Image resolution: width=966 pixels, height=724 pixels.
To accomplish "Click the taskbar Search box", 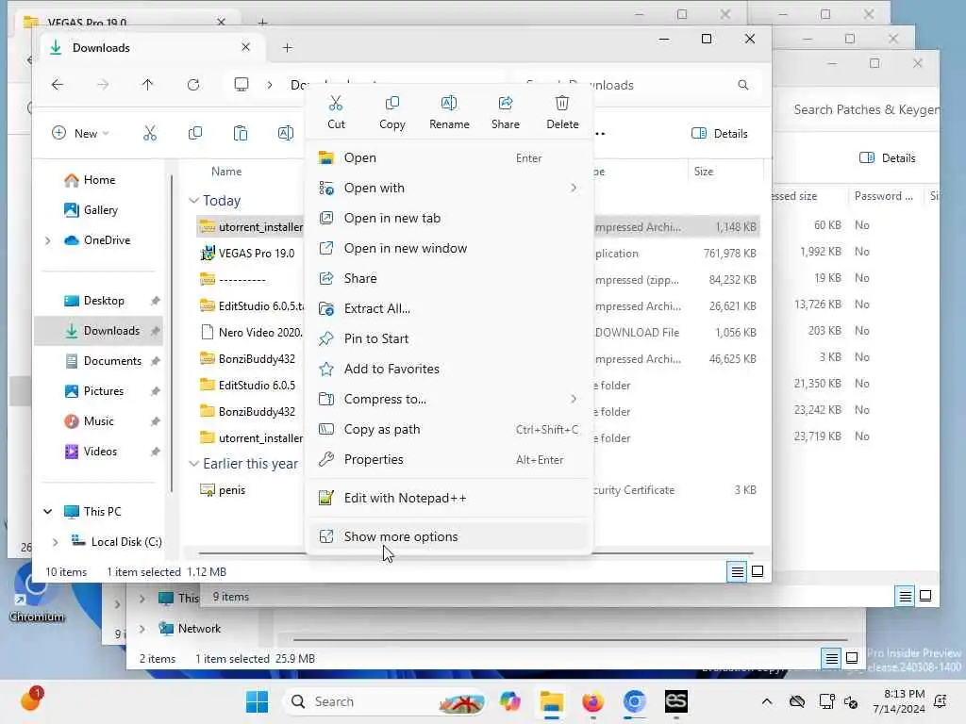I will pyautogui.click(x=383, y=701).
